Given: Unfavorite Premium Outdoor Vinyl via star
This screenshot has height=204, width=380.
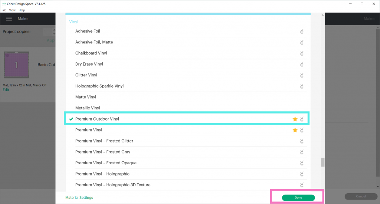Looking at the screenshot, I should (295, 119).
